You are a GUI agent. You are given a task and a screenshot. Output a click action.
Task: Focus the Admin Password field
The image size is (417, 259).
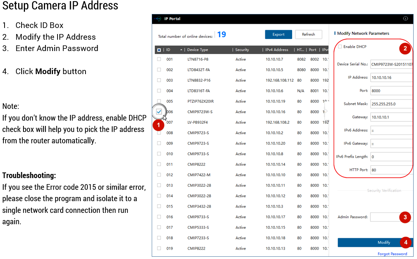[x=385, y=217]
